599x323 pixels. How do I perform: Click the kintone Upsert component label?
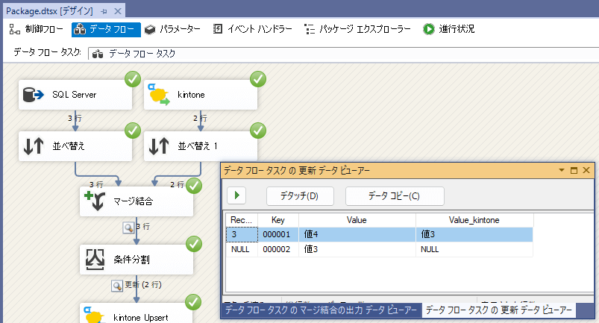point(140,318)
